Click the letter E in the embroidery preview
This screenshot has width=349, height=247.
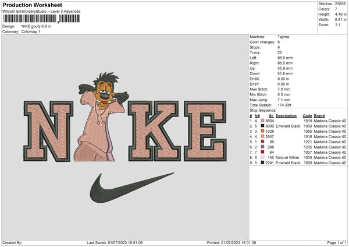click(205, 131)
